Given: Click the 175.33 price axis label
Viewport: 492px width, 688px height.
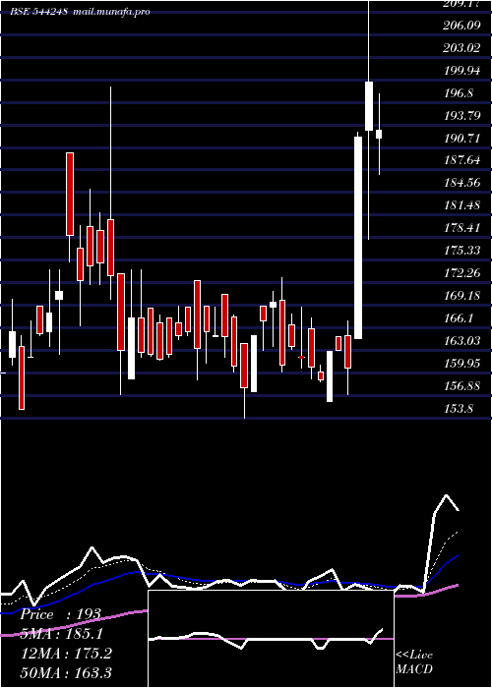Looking at the screenshot, I should pyautogui.click(x=462, y=251).
